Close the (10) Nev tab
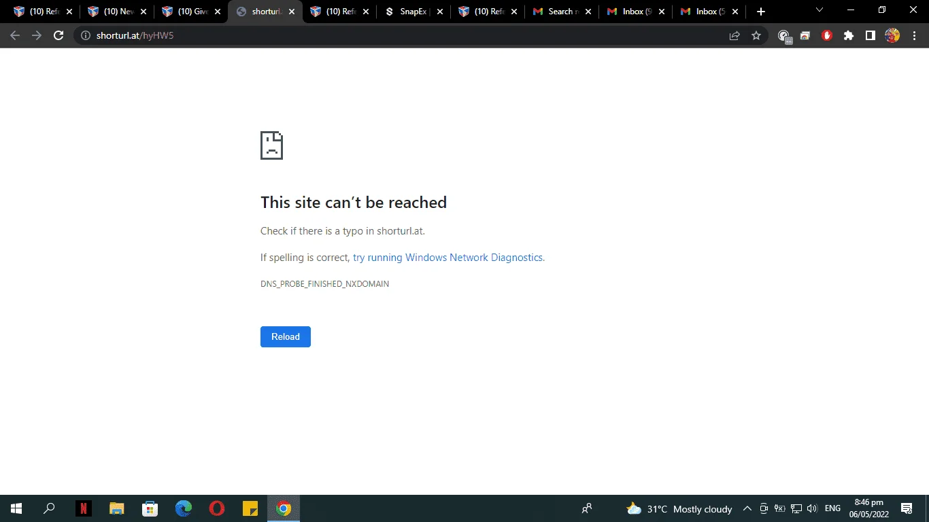Image resolution: width=929 pixels, height=522 pixels. [143, 12]
